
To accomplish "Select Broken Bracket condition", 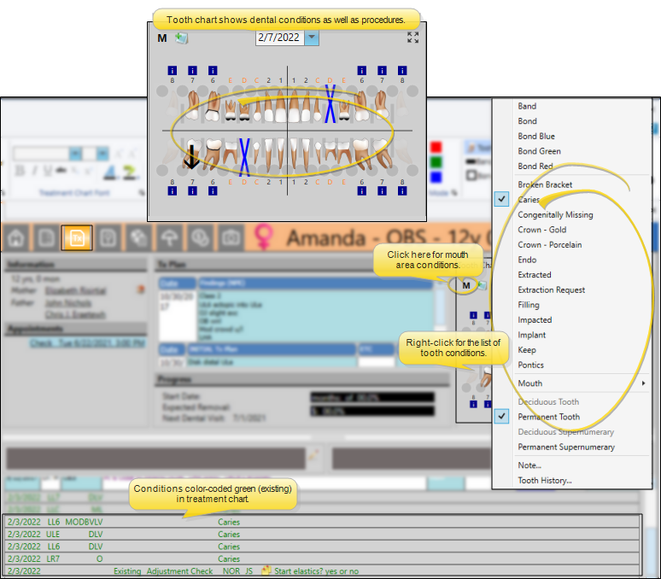I will point(545,184).
